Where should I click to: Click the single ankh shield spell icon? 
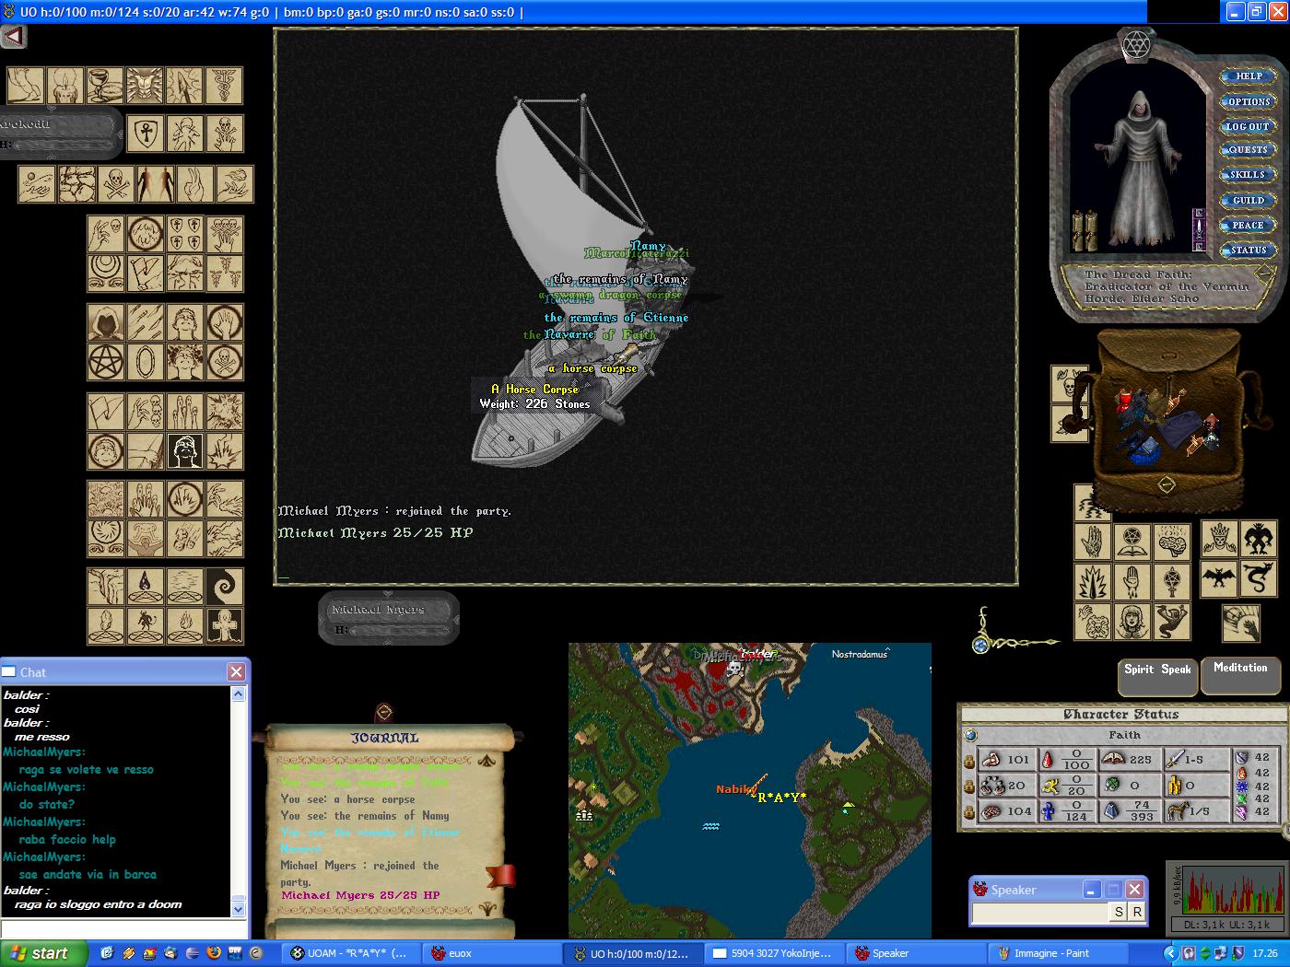(x=146, y=134)
